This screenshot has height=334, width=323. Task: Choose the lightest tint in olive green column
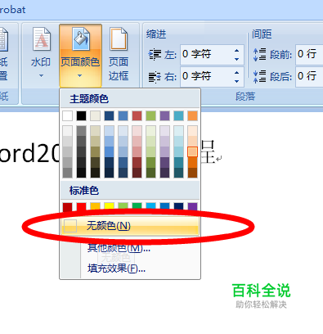[x=150, y=131]
